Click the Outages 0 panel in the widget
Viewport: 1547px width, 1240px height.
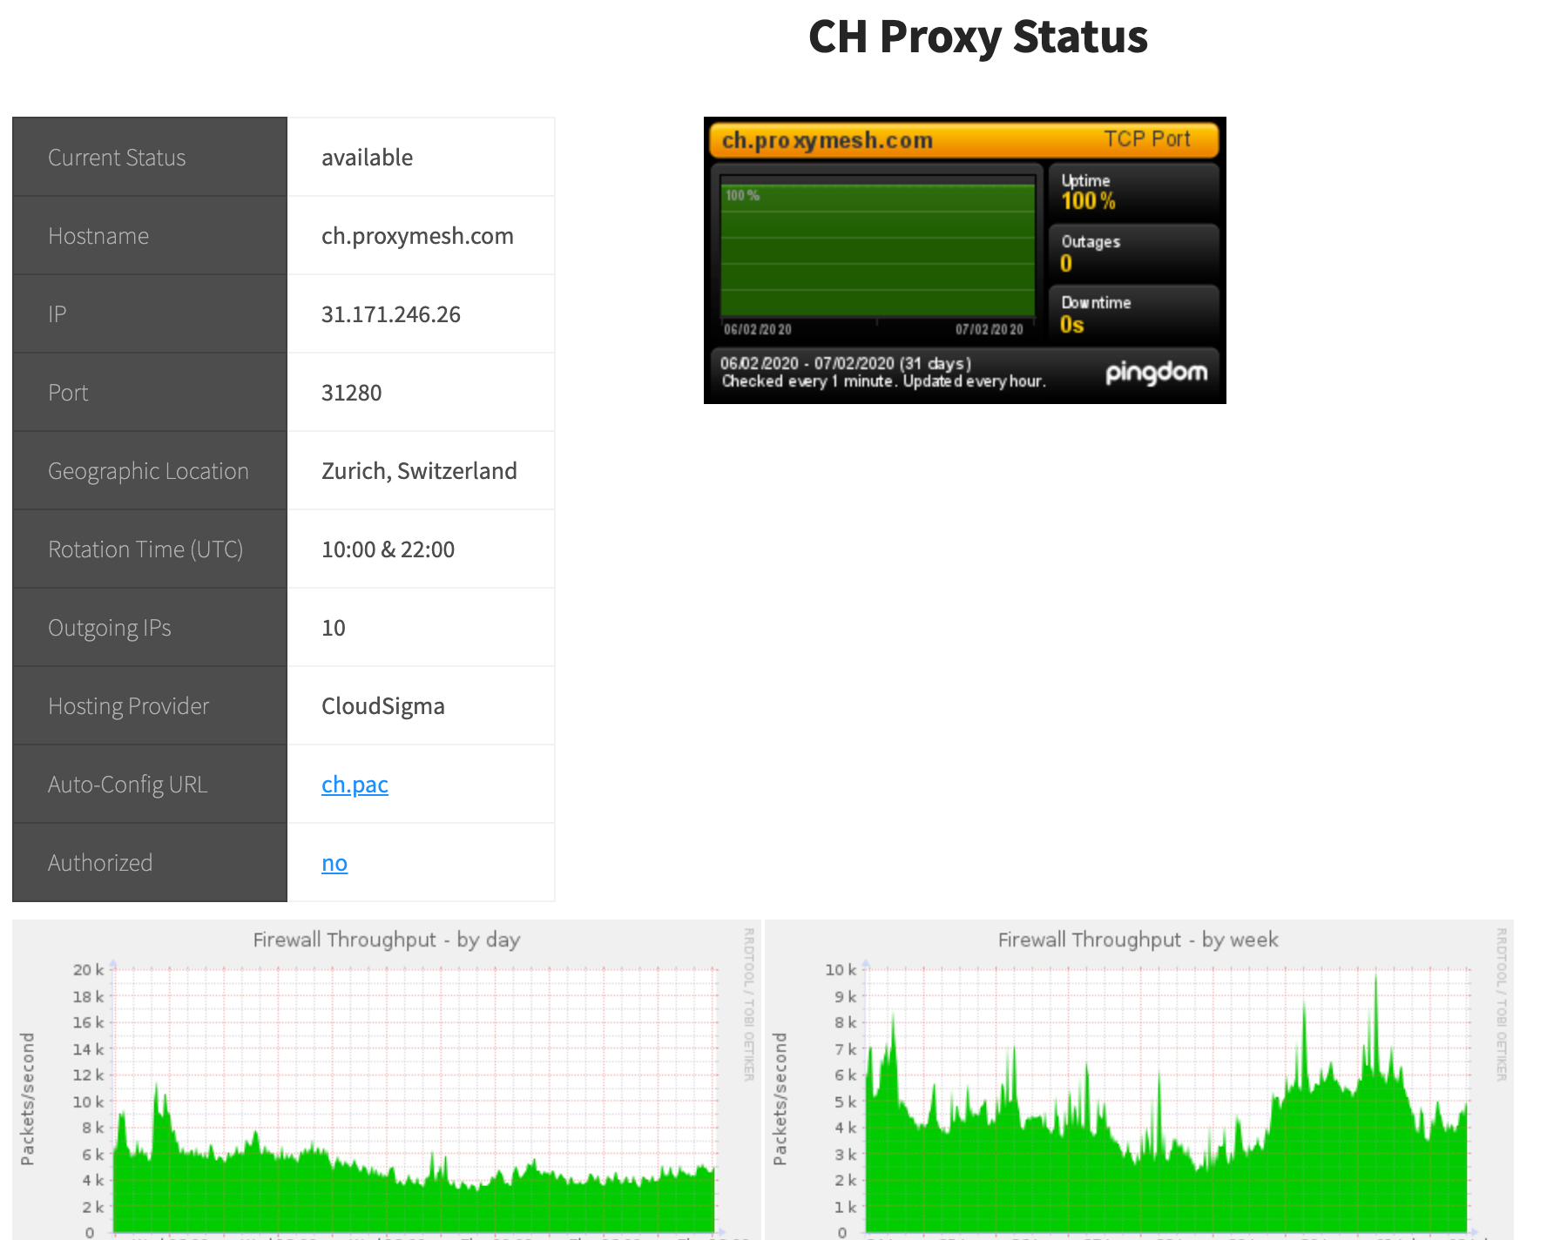1133,253
